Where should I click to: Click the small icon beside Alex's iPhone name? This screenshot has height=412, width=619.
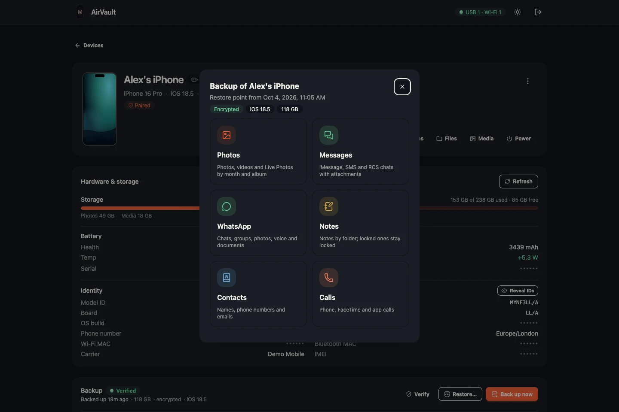click(x=194, y=80)
